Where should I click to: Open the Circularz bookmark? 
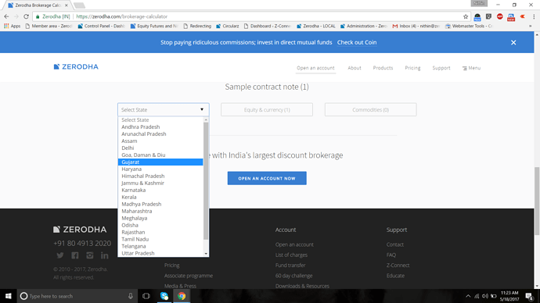coord(227,26)
